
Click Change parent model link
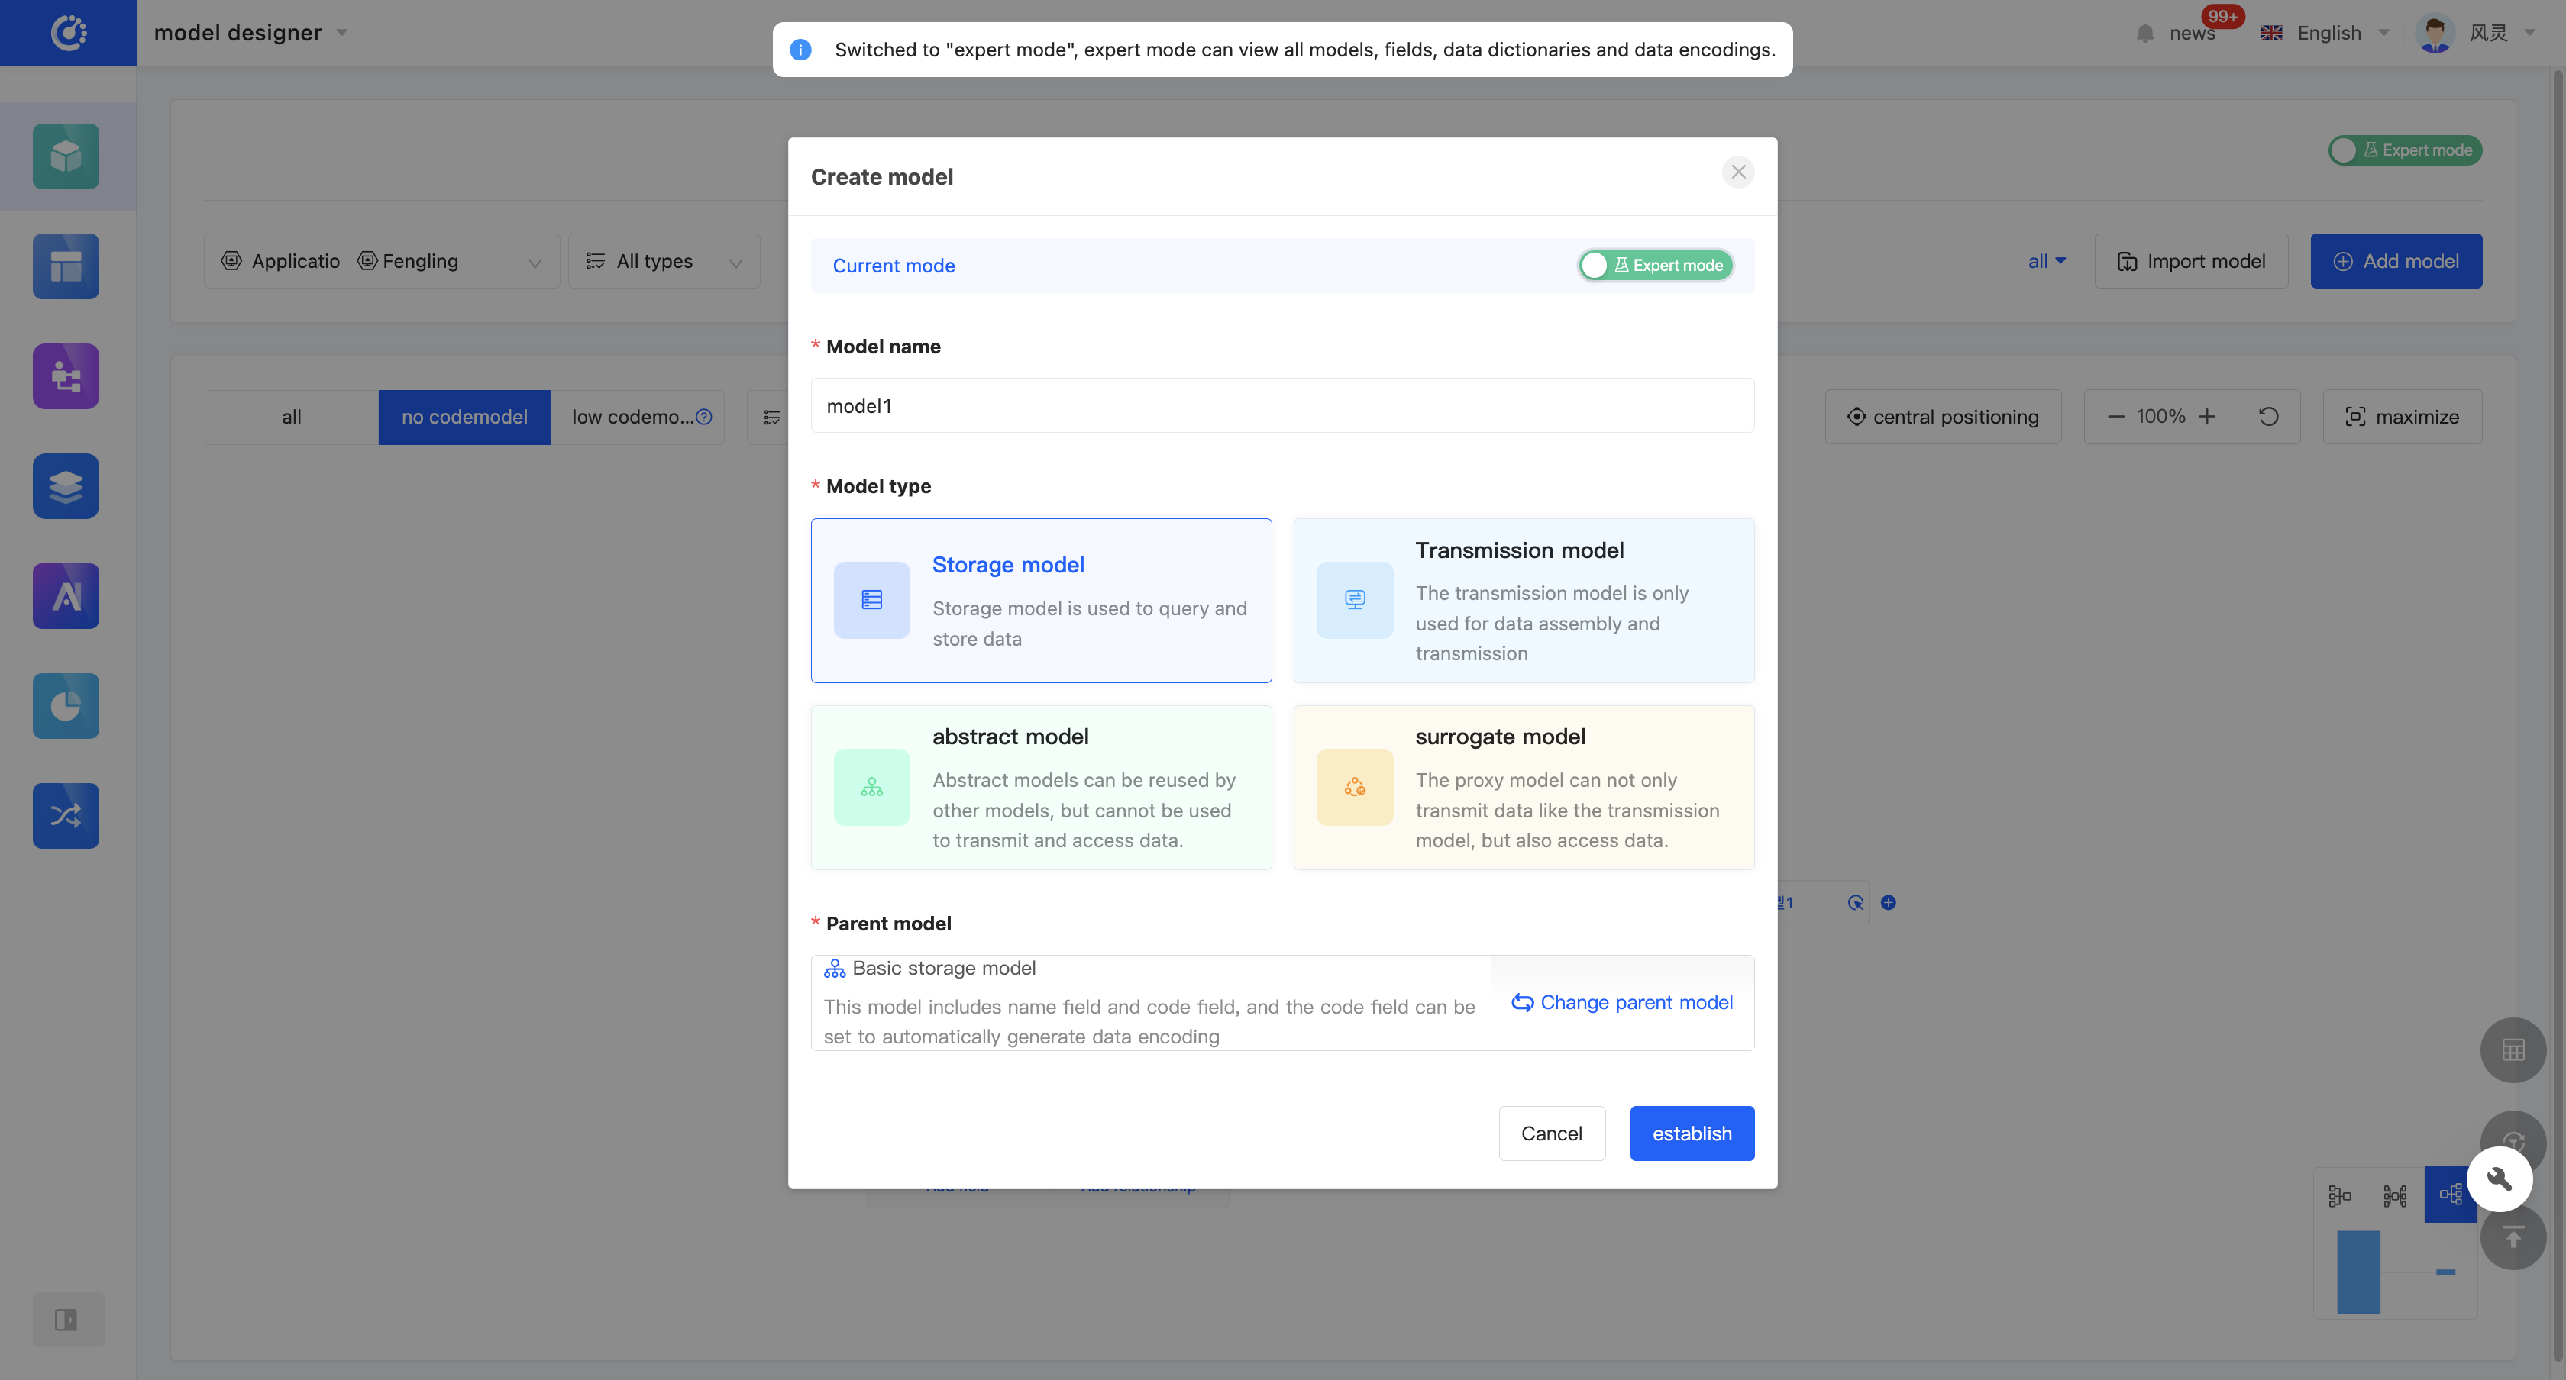[1623, 1003]
